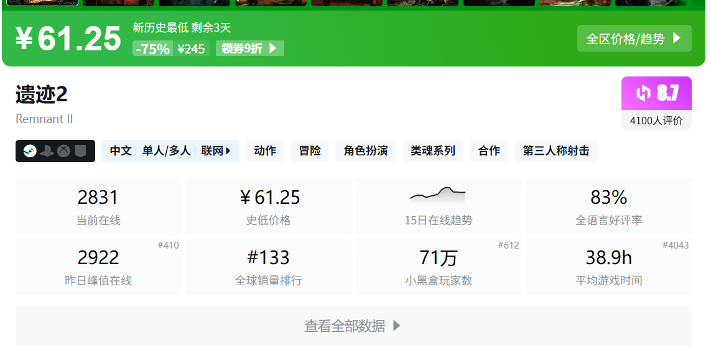Click the 新历史最低 剩余3天 notice
This screenshot has height=348, width=711.
(x=182, y=27)
